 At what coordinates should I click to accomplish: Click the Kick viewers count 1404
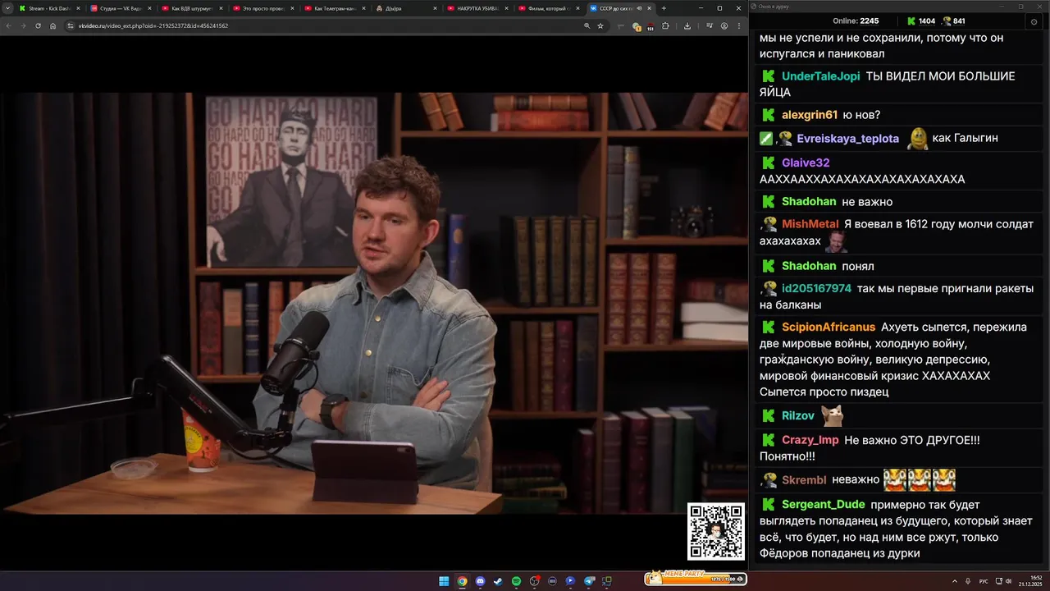(x=920, y=21)
